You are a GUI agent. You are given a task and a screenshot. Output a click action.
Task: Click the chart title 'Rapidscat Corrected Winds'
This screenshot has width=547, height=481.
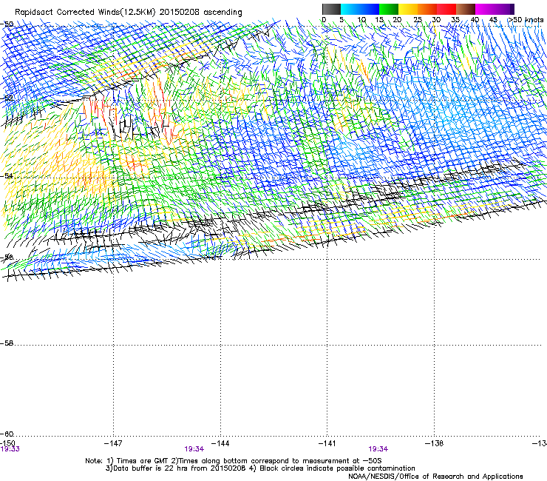tap(67, 12)
